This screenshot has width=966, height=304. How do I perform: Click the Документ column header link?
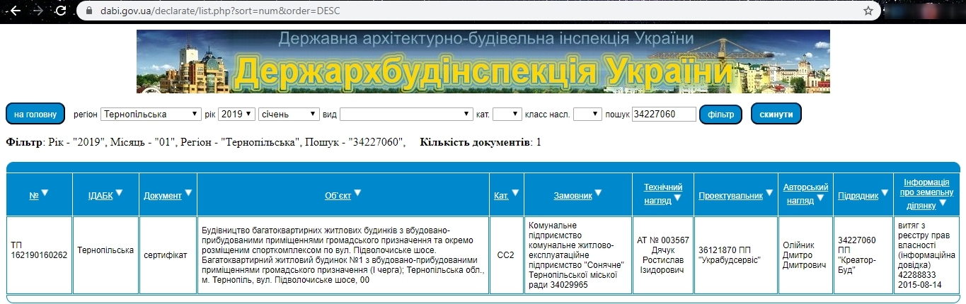tap(163, 195)
